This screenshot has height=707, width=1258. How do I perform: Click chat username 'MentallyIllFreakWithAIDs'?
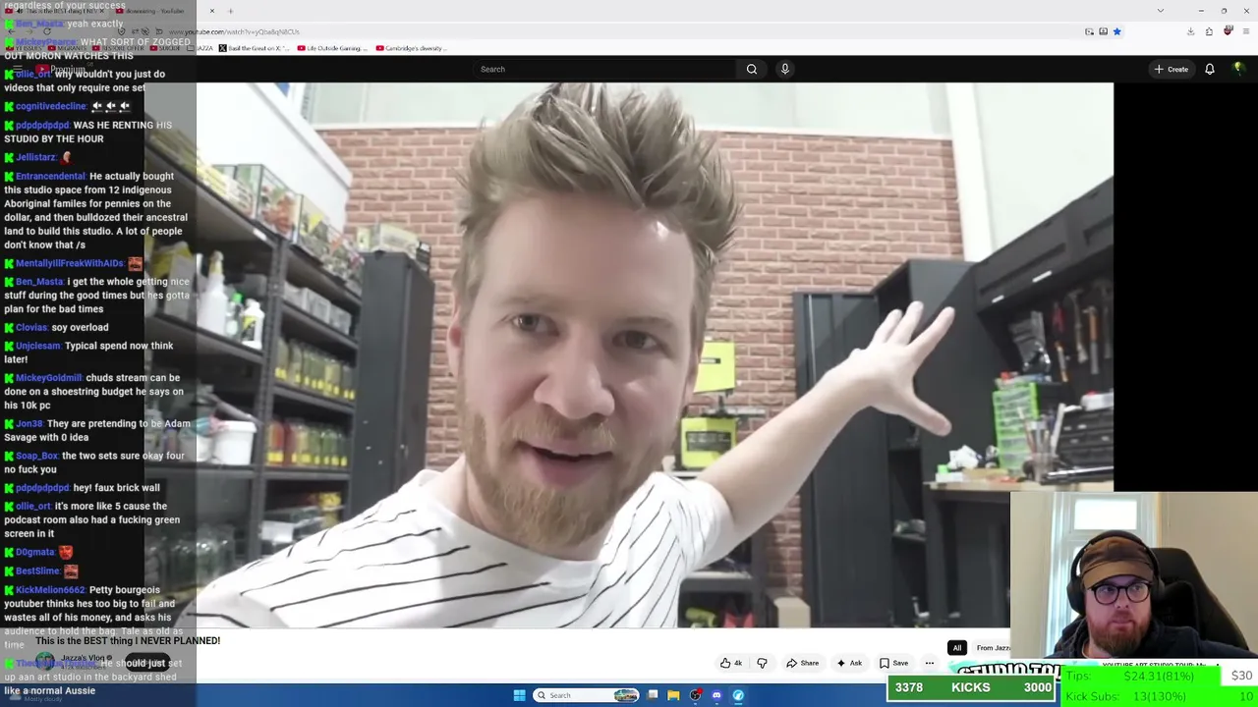coord(70,263)
